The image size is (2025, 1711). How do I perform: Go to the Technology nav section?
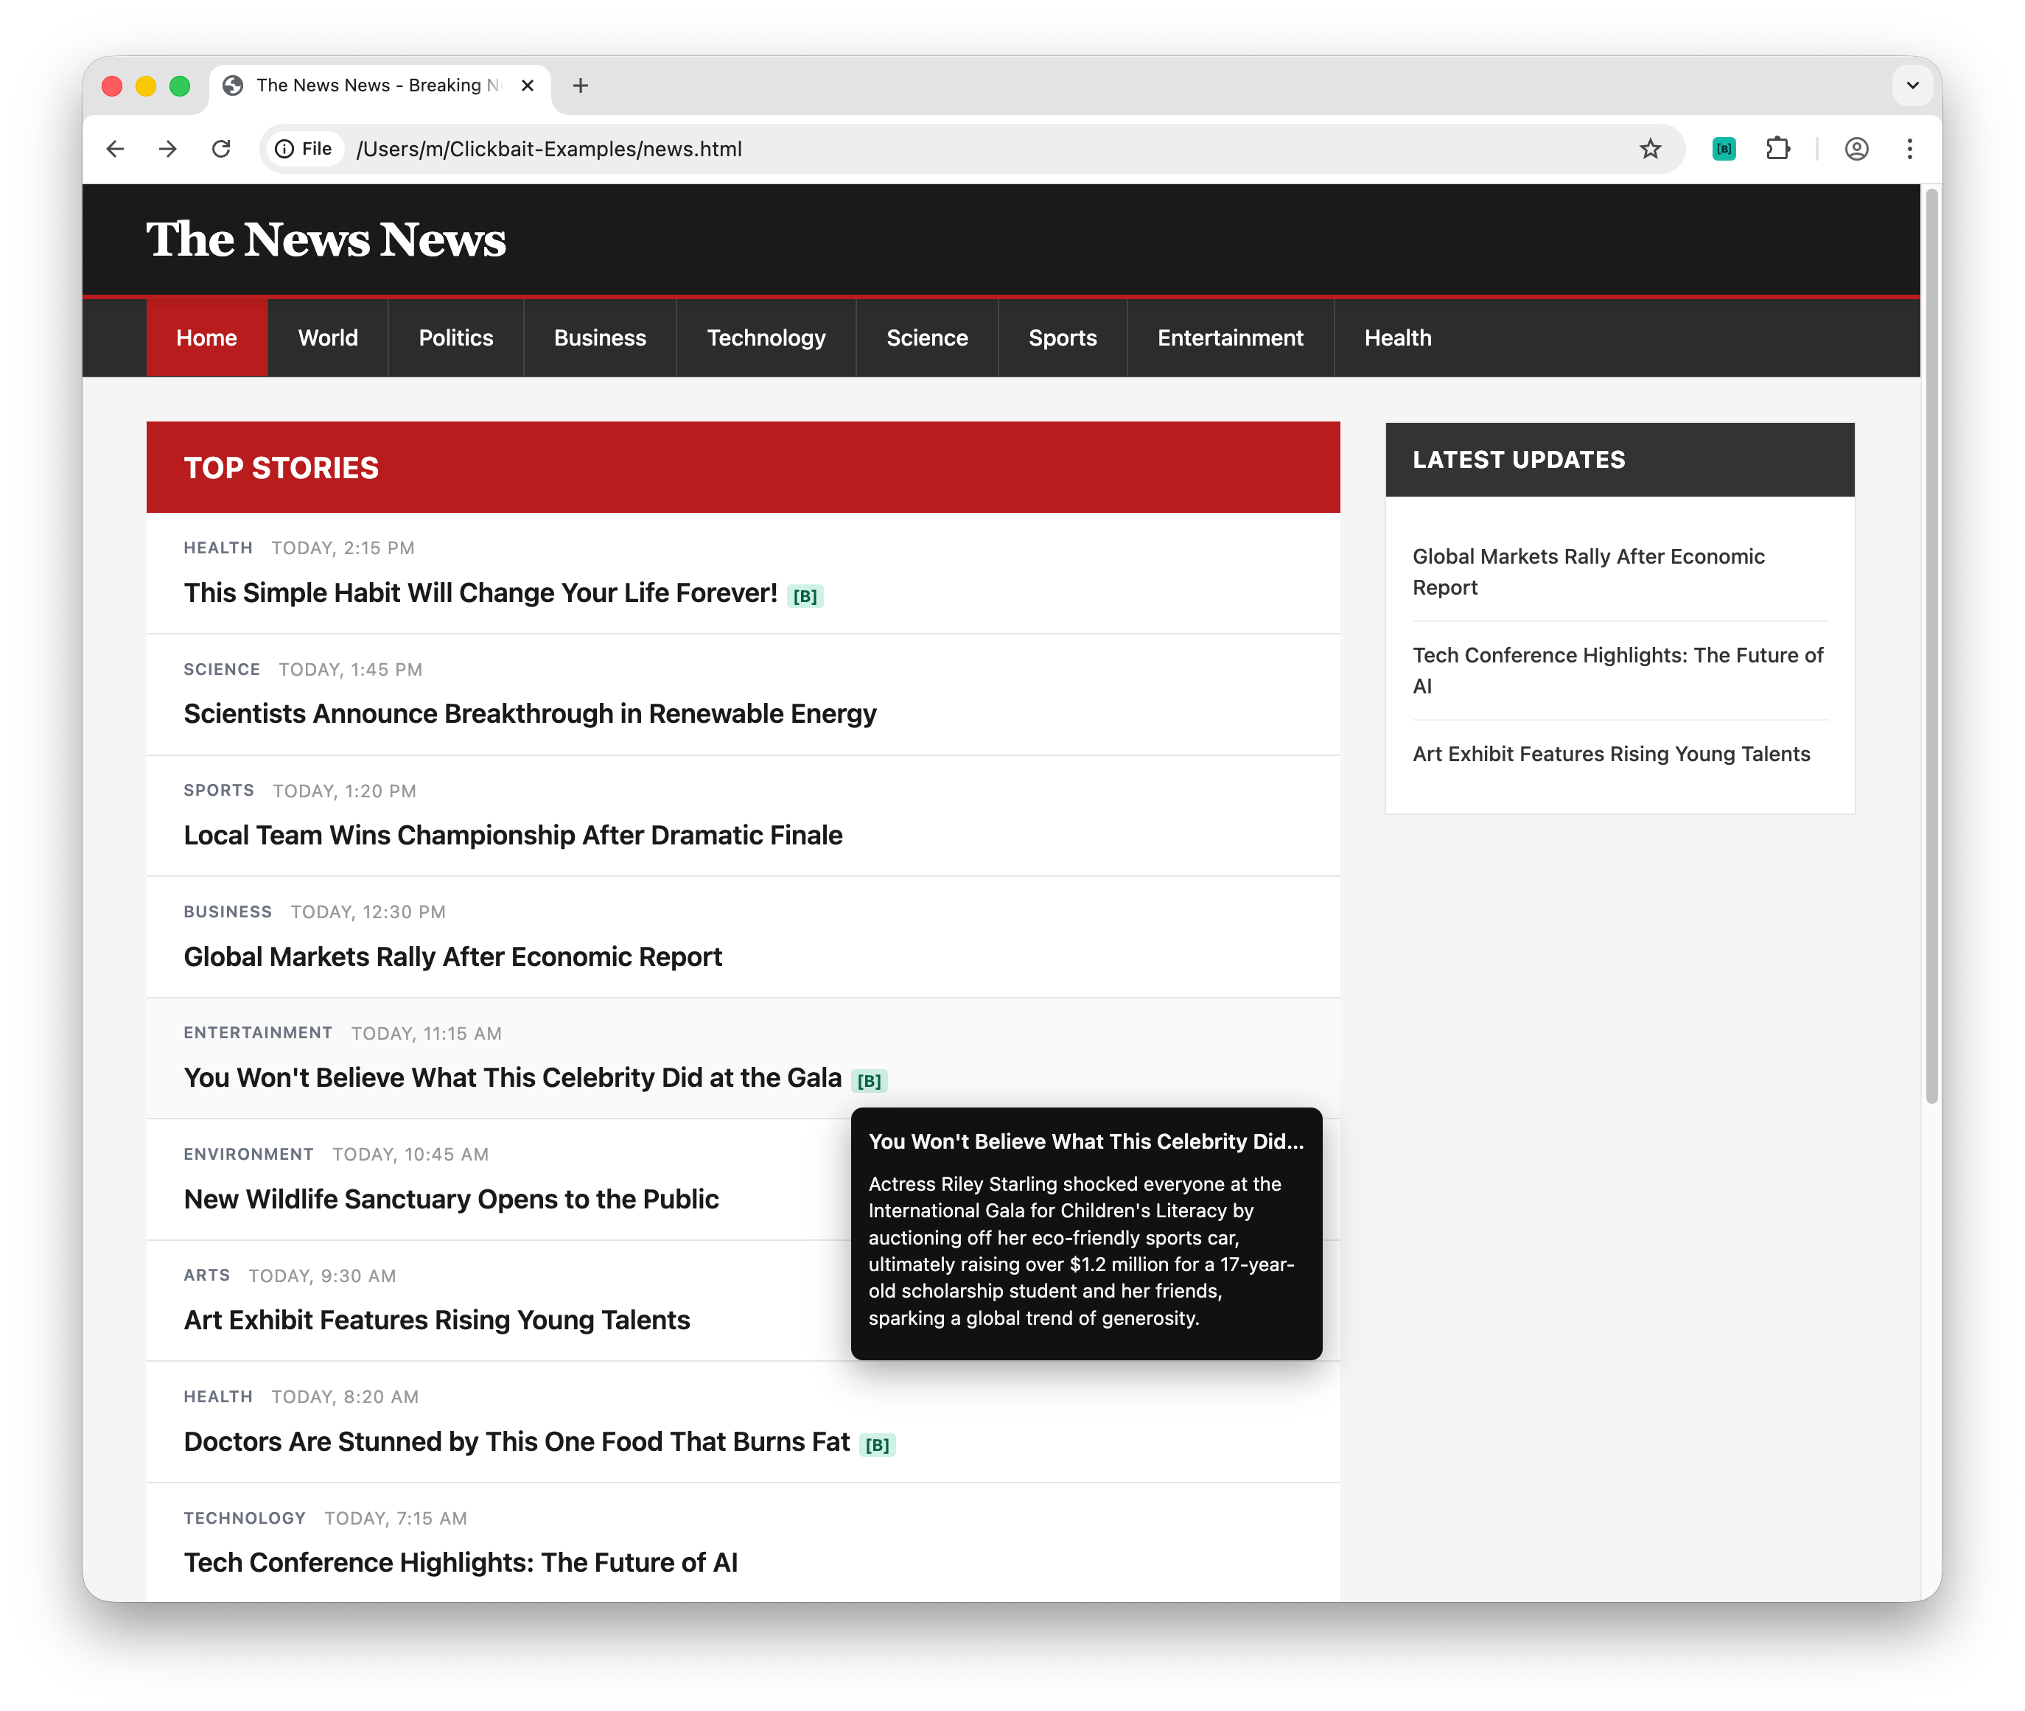[765, 337]
